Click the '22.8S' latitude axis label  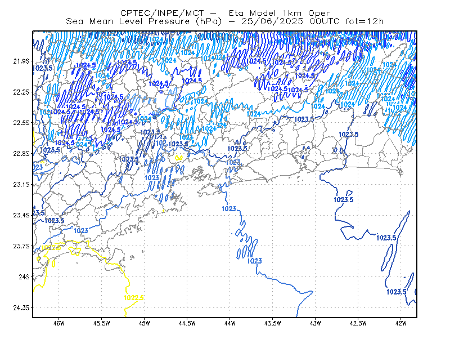pos(21,154)
